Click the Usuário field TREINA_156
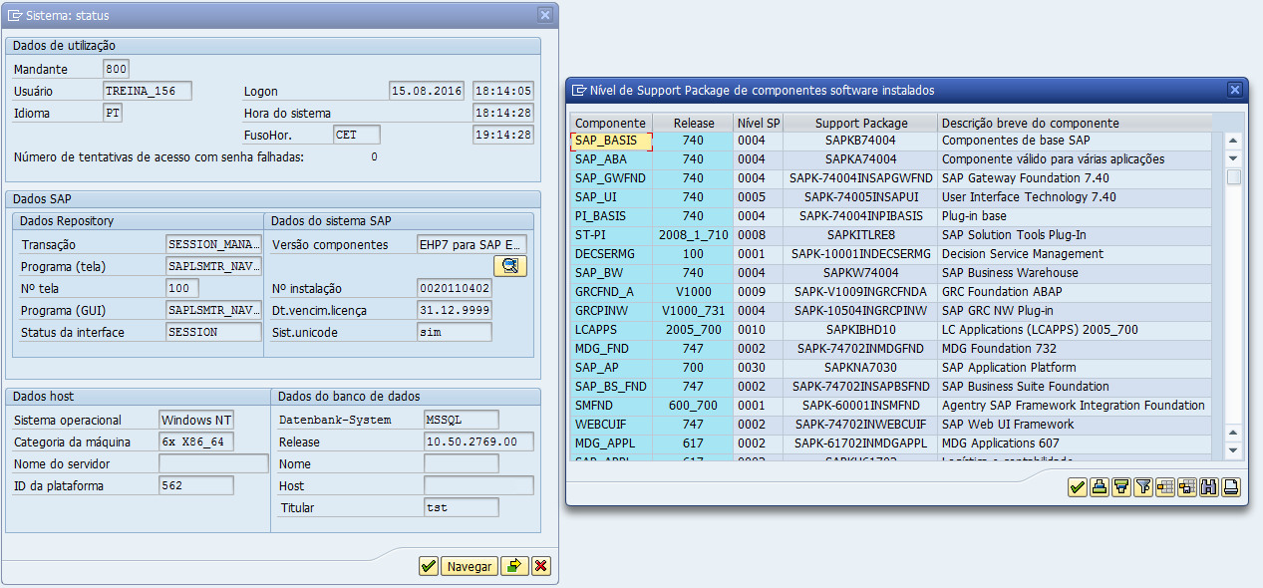This screenshot has height=588, width=1263. (148, 91)
